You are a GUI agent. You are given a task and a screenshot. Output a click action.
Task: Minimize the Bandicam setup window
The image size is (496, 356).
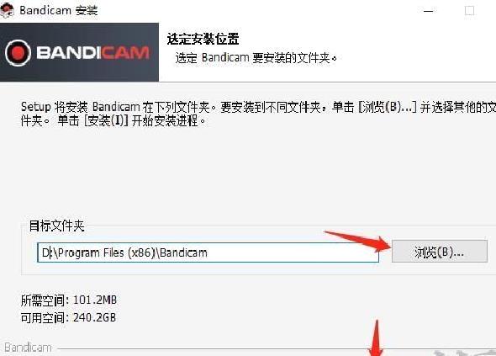[428, 11]
